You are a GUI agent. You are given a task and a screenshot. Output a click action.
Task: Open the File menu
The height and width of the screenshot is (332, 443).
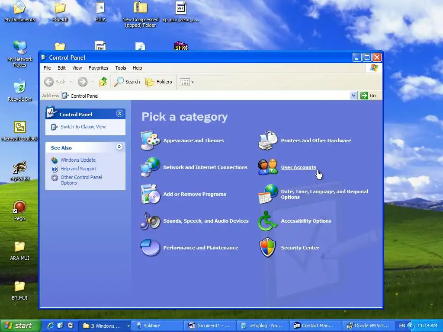pyautogui.click(x=47, y=68)
